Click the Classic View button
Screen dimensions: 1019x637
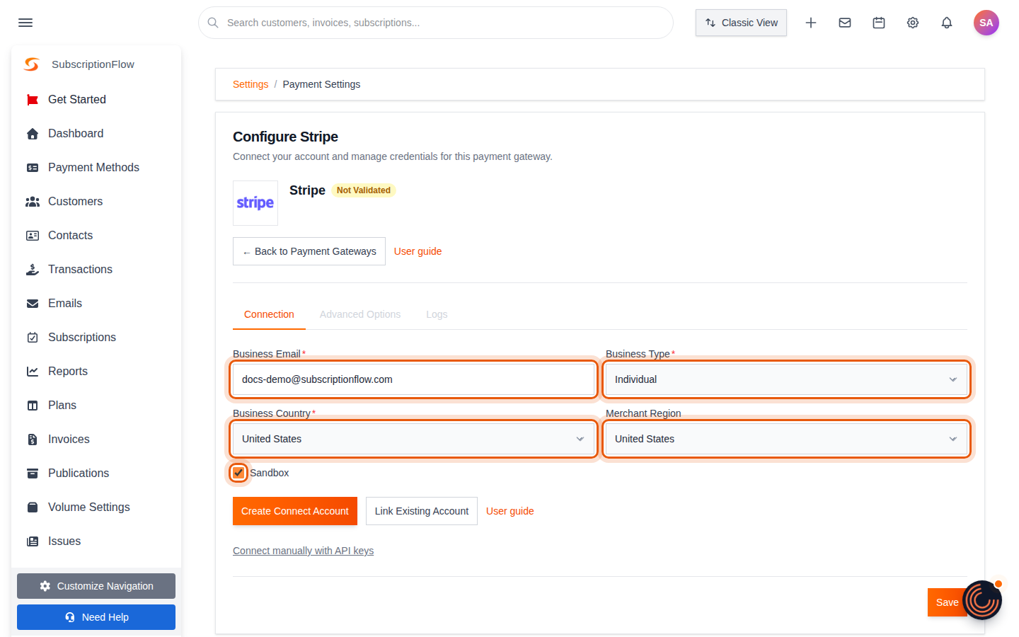[x=741, y=23]
